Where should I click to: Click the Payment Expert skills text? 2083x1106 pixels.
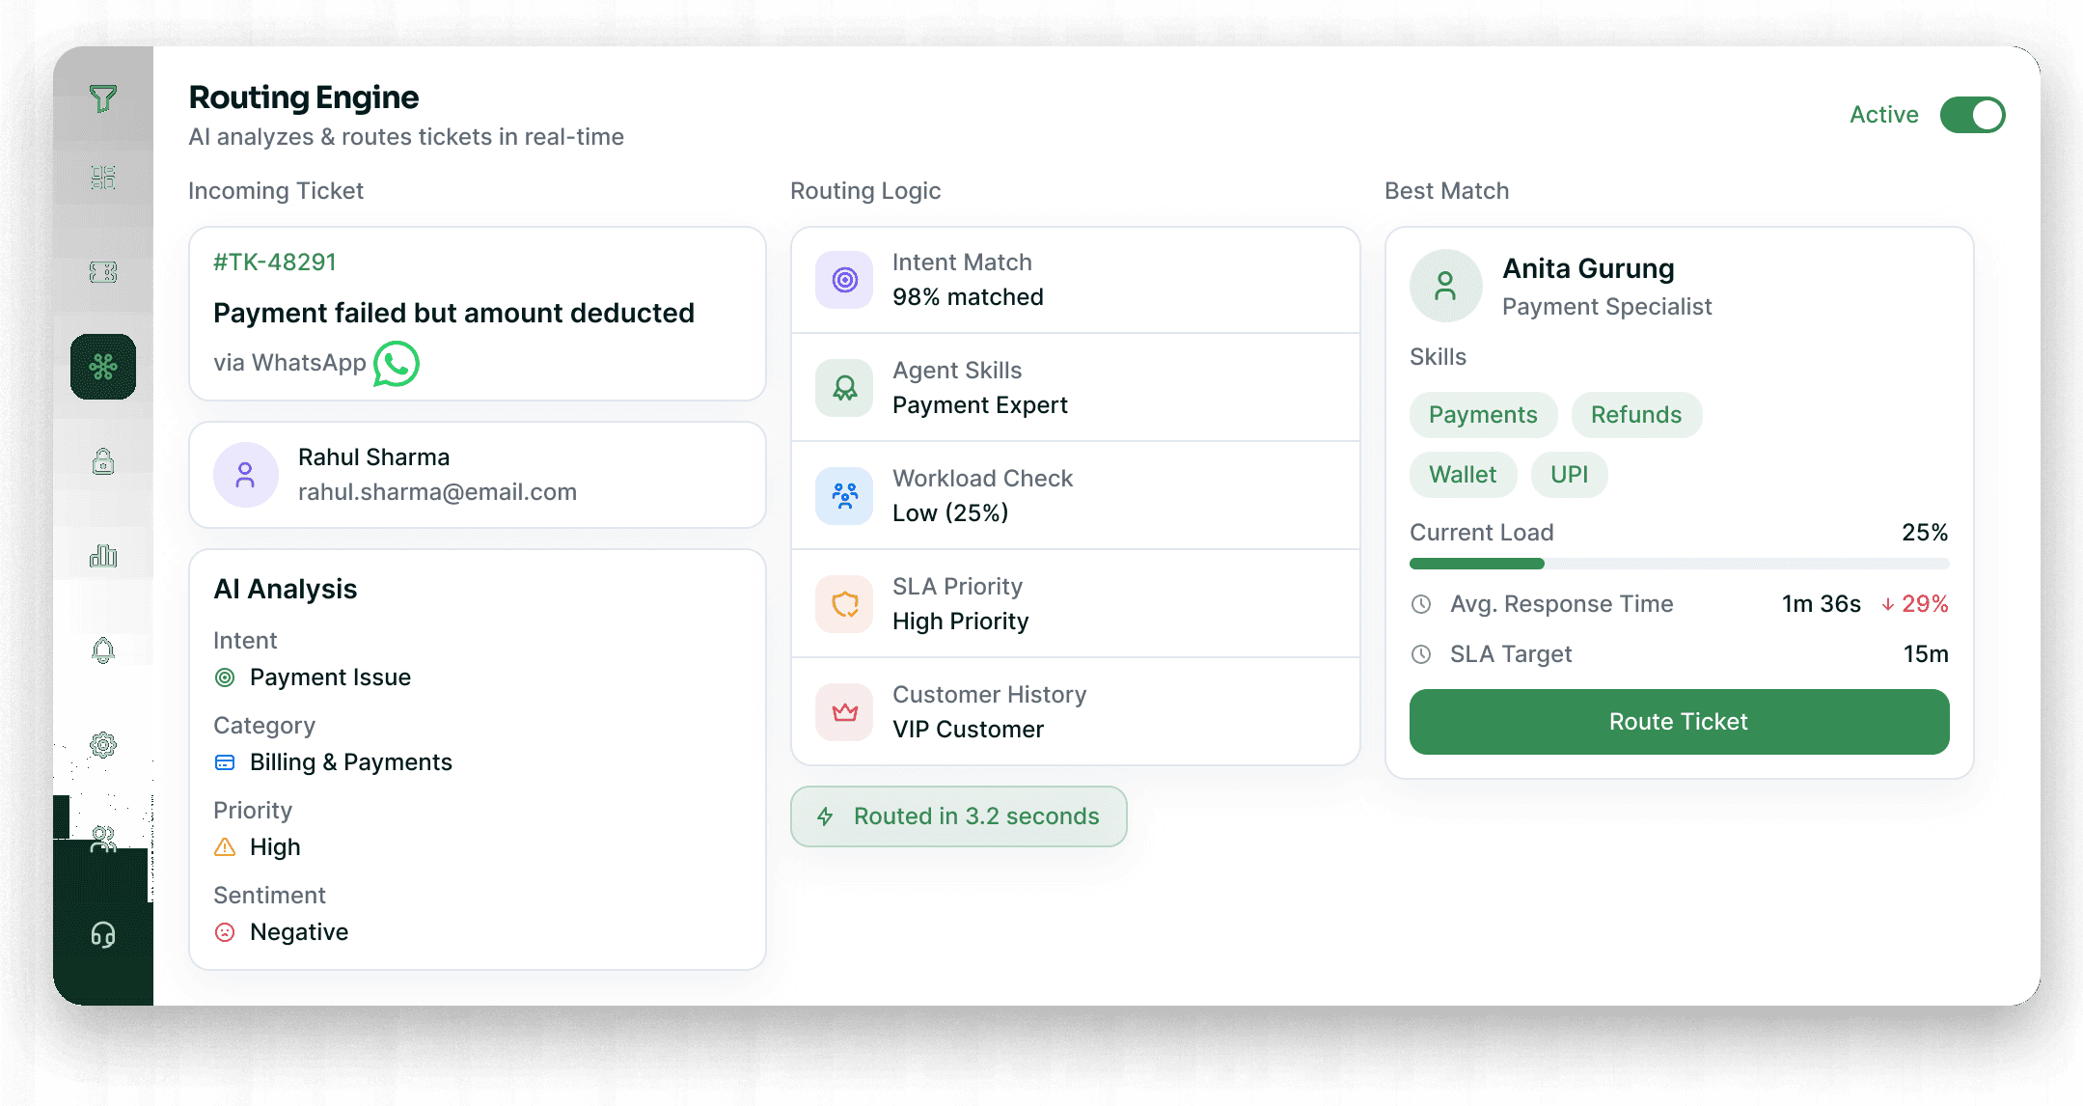[x=980, y=405]
